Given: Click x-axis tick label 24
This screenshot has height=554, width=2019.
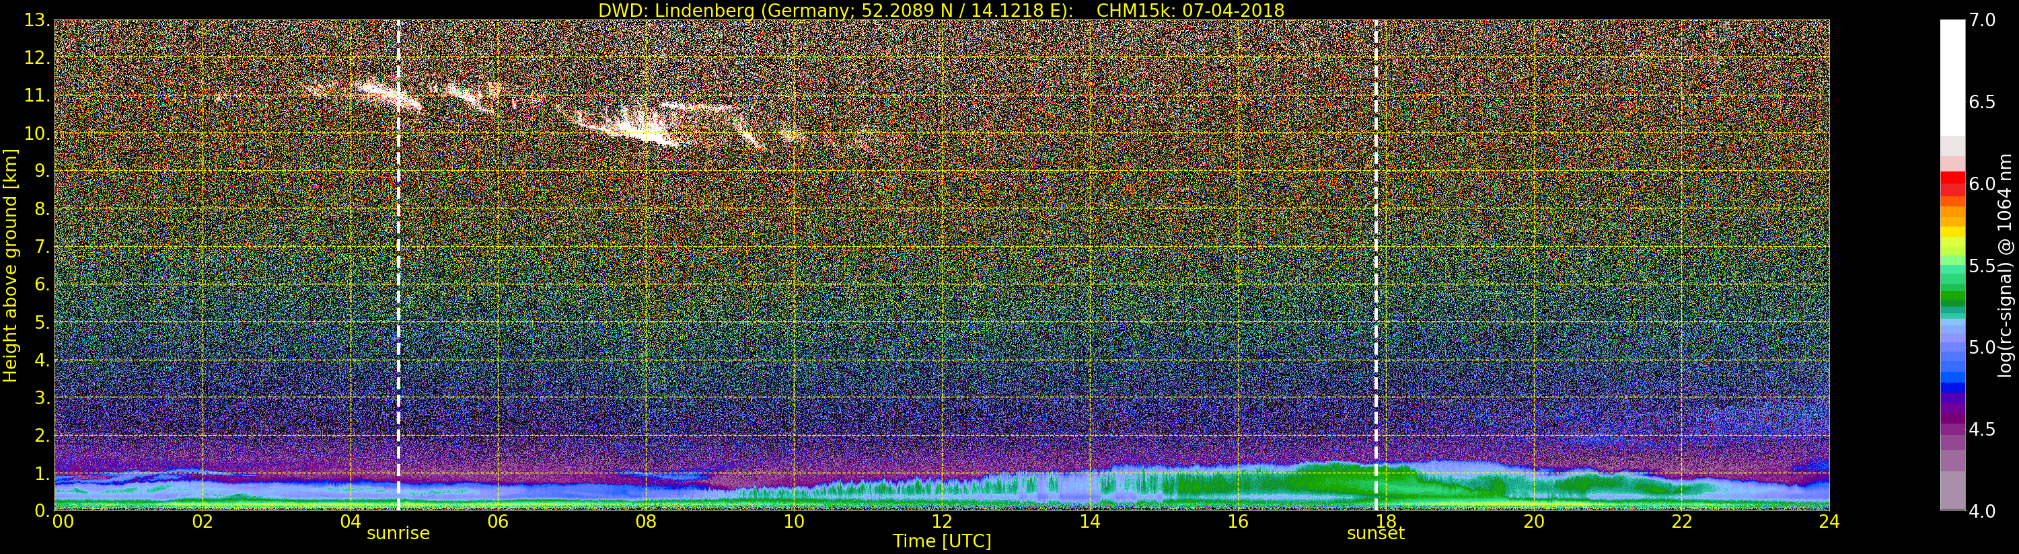Looking at the screenshot, I should tap(1829, 522).
